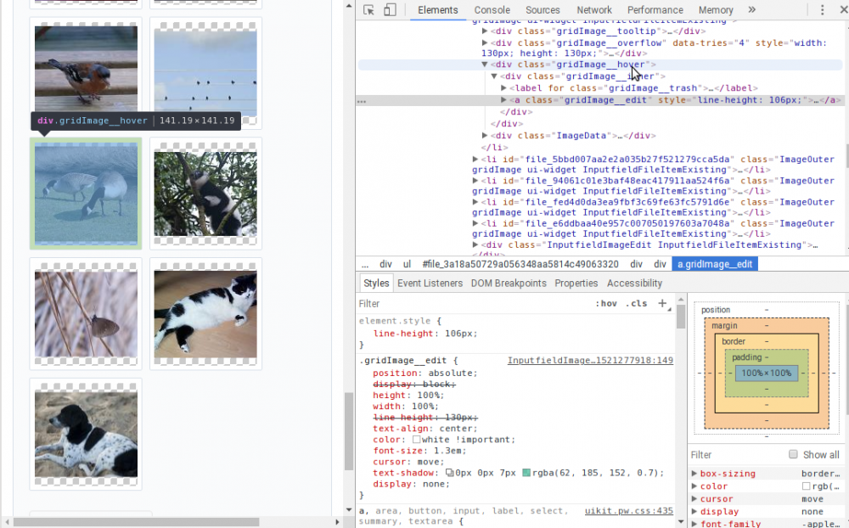
Task: Open the more tabs chevron
Action: click(x=751, y=10)
